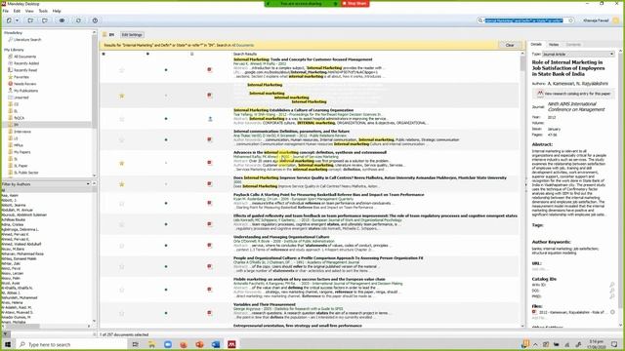Open the Edit menu
625x351 pixels.
[x=17, y=11]
